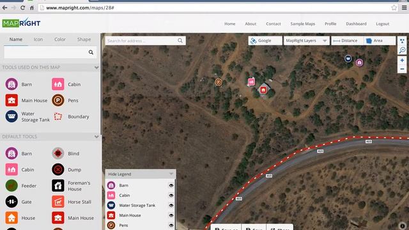Click the MapRight logo
This screenshot has height=230, width=409.
[21, 23]
